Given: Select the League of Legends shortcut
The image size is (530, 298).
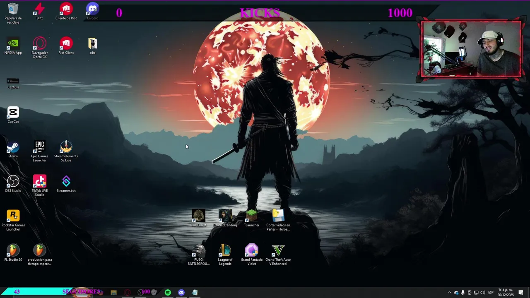Looking at the screenshot, I should point(225,255).
